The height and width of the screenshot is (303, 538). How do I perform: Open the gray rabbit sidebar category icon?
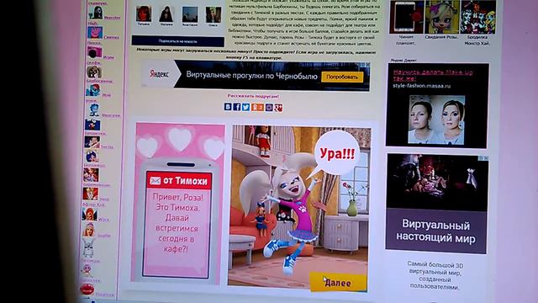tap(88, 248)
